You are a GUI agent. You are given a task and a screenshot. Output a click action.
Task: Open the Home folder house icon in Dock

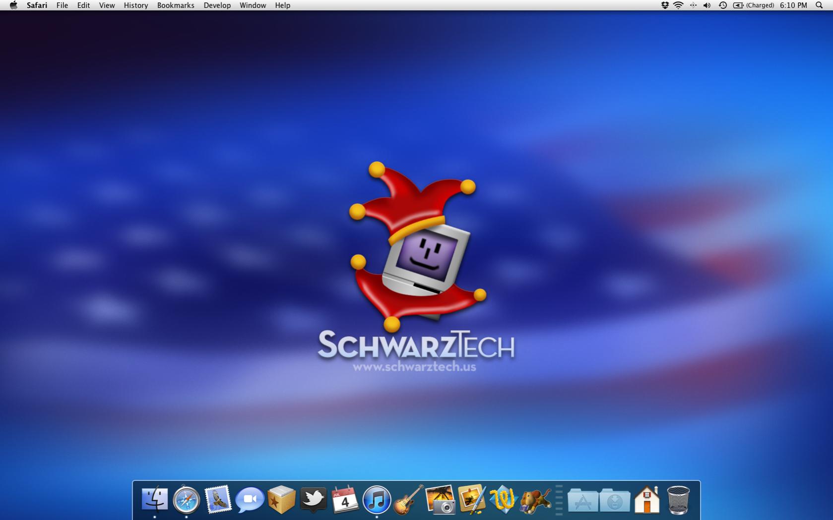647,499
